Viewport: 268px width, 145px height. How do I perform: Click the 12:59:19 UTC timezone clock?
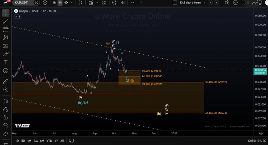coord(257,141)
